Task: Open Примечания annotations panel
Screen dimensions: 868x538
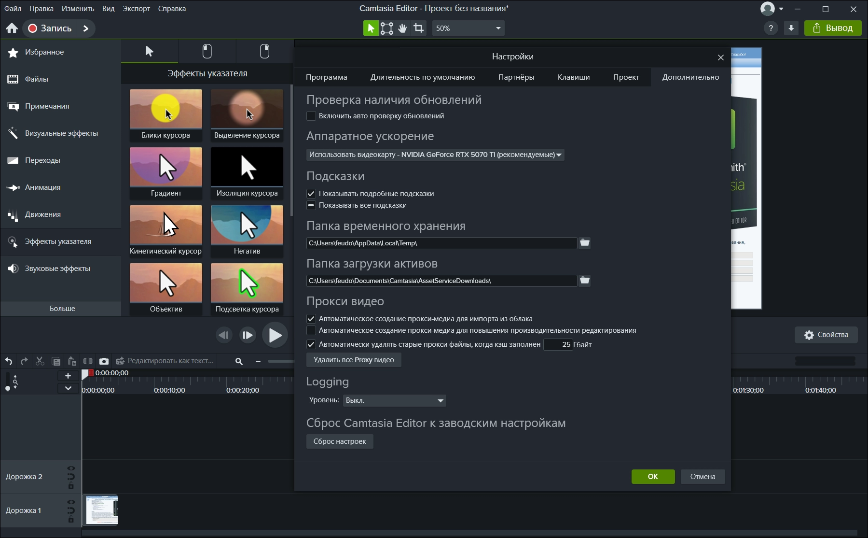Action: [x=61, y=106]
